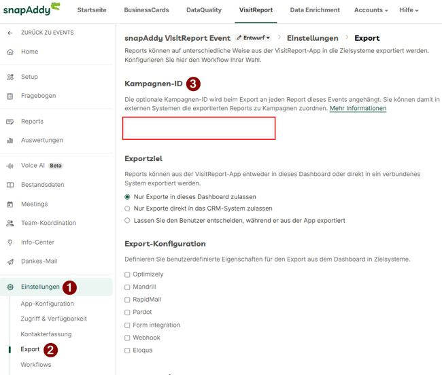
Task: Click the Voice AI waveform icon
Action: pyautogui.click(x=10, y=166)
